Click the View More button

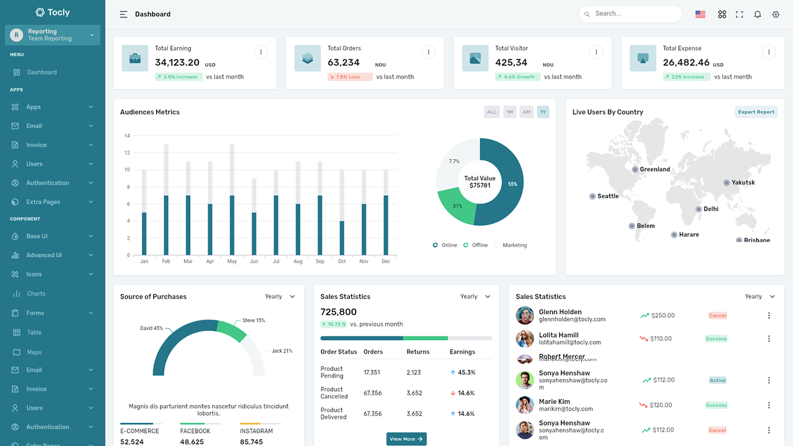coord(406,439)
